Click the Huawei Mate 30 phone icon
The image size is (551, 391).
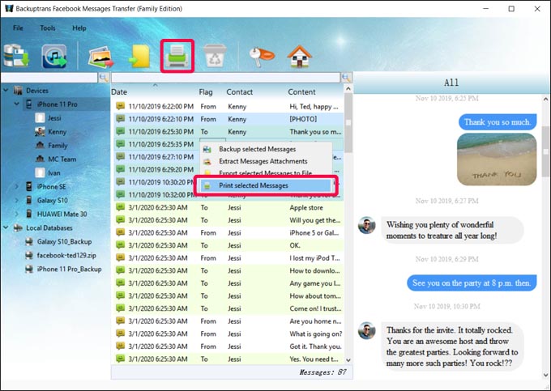tap(29, 214)
